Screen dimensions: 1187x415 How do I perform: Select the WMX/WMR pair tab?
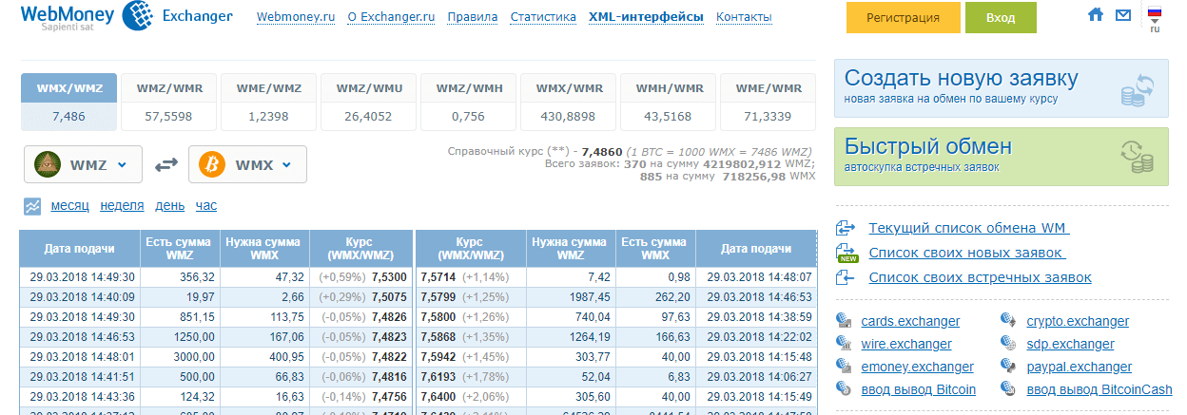click(569, 103)
